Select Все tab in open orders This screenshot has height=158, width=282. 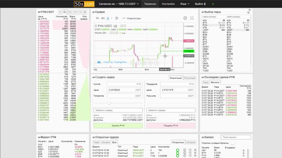point(114,142)
